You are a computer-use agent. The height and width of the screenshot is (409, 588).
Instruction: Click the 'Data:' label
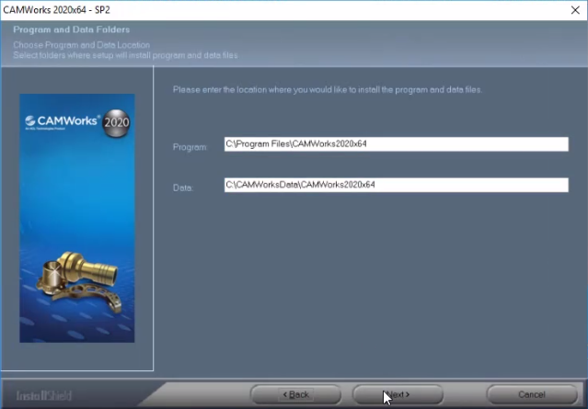tap(183, 188)
